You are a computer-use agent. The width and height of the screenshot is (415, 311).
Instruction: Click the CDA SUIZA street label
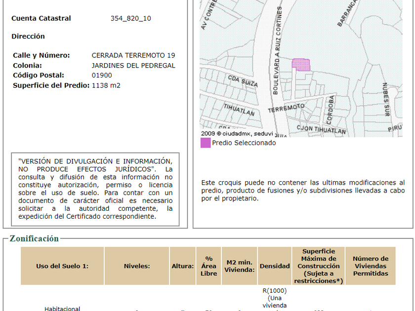point(243,81)
